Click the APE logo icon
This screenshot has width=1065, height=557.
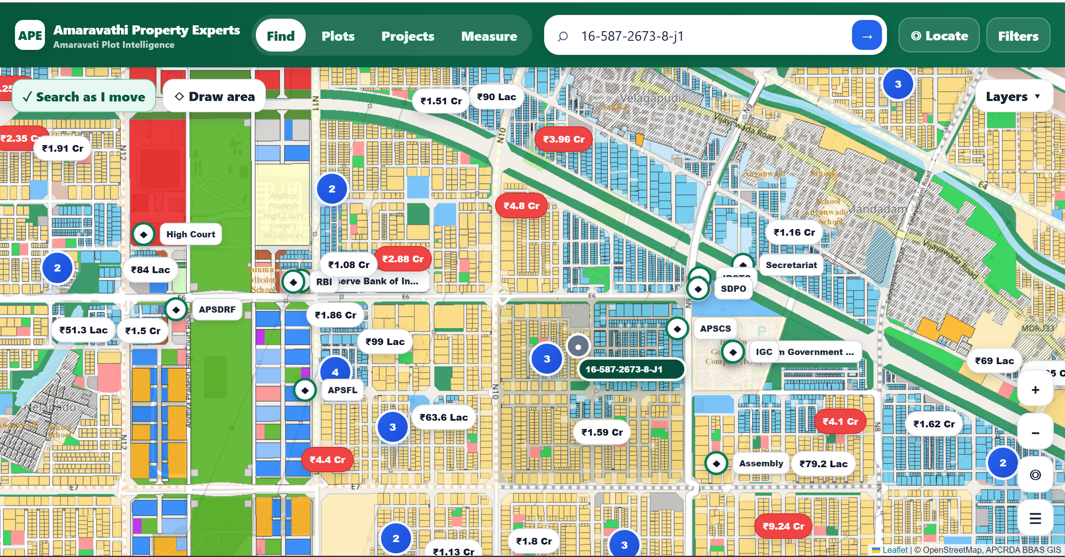tap(30, 36)
